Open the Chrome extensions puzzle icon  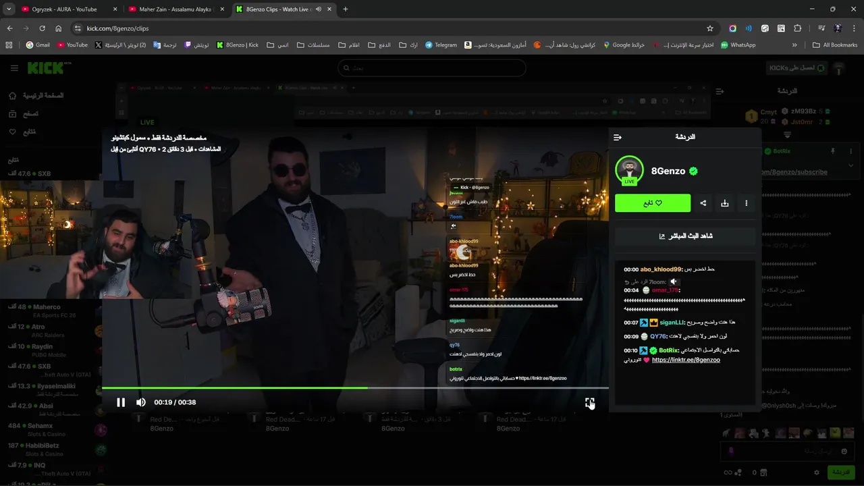(x=797, y=28)
